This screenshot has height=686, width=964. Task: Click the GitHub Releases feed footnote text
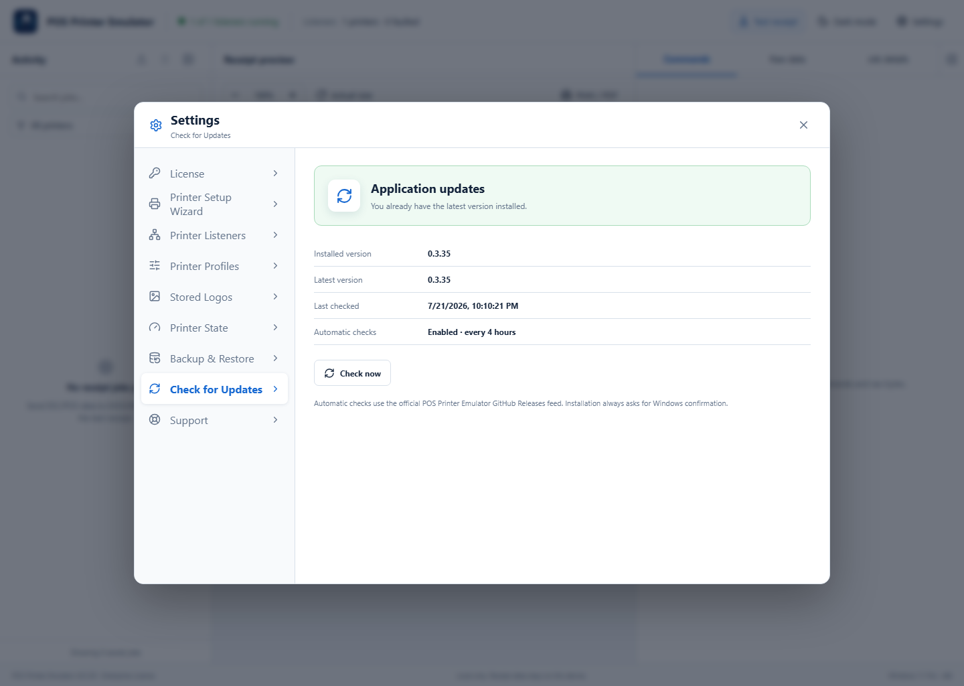coord(521,403)
